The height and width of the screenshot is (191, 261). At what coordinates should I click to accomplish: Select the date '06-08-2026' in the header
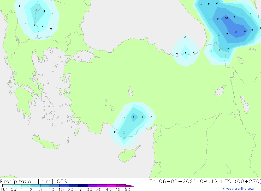177,181
